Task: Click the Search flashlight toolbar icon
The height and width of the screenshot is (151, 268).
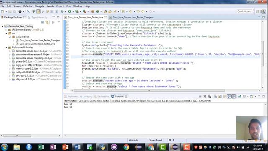Action: pyautogui.click(x=115, y=11)
